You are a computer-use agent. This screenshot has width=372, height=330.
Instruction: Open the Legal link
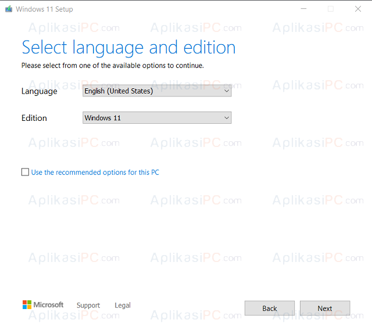coord(123,306)
